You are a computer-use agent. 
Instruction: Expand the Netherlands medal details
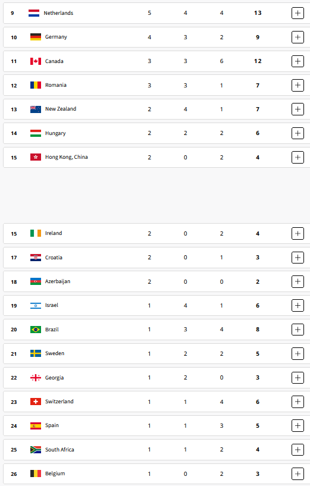[x=298, y=13]
